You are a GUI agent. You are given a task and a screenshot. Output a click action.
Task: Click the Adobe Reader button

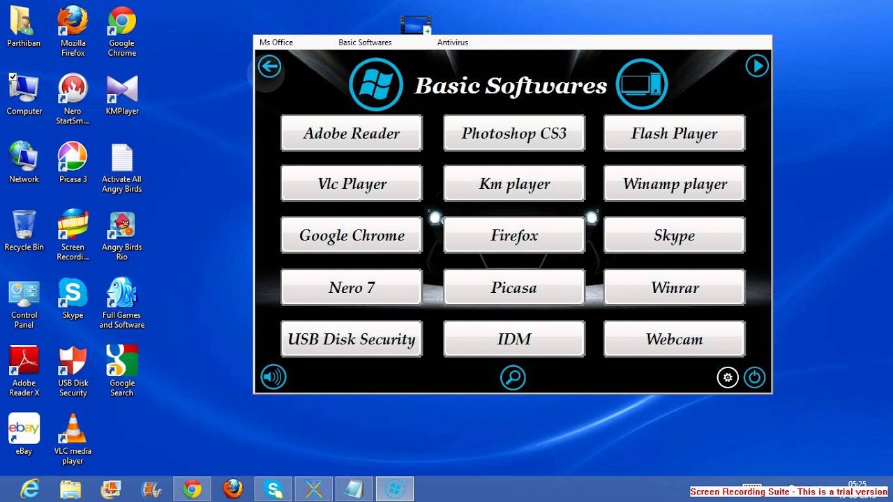pyautogui.click(x=352, y=133)
